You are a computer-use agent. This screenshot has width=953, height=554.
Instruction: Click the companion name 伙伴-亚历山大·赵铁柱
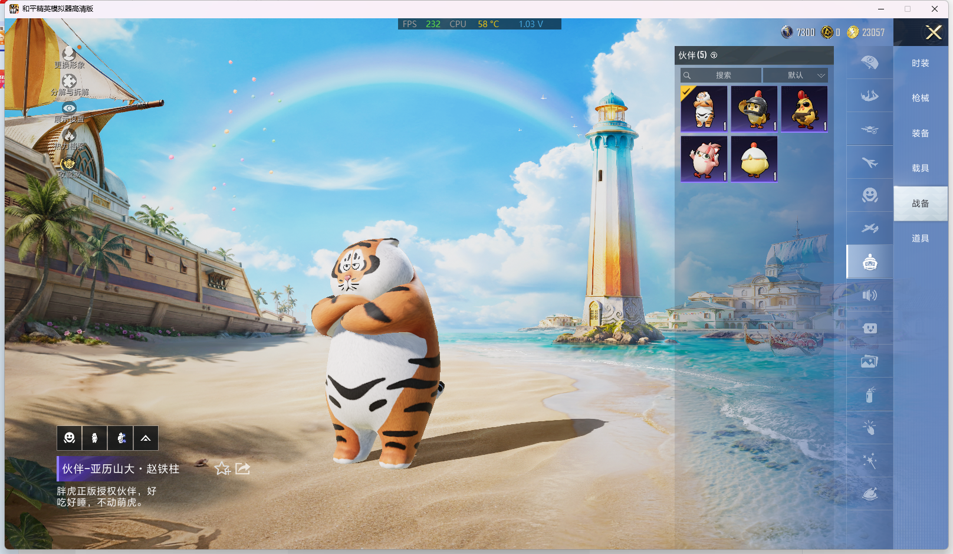coord(121,468)
